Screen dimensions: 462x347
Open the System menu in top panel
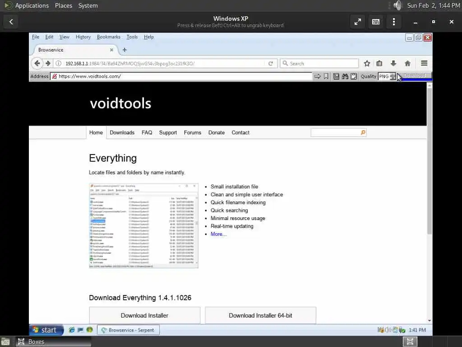[88, 5]
